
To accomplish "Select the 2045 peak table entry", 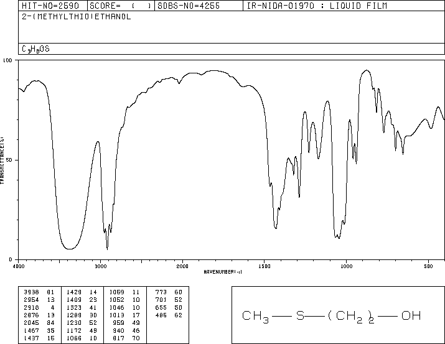I will click(x=39, y=323).
